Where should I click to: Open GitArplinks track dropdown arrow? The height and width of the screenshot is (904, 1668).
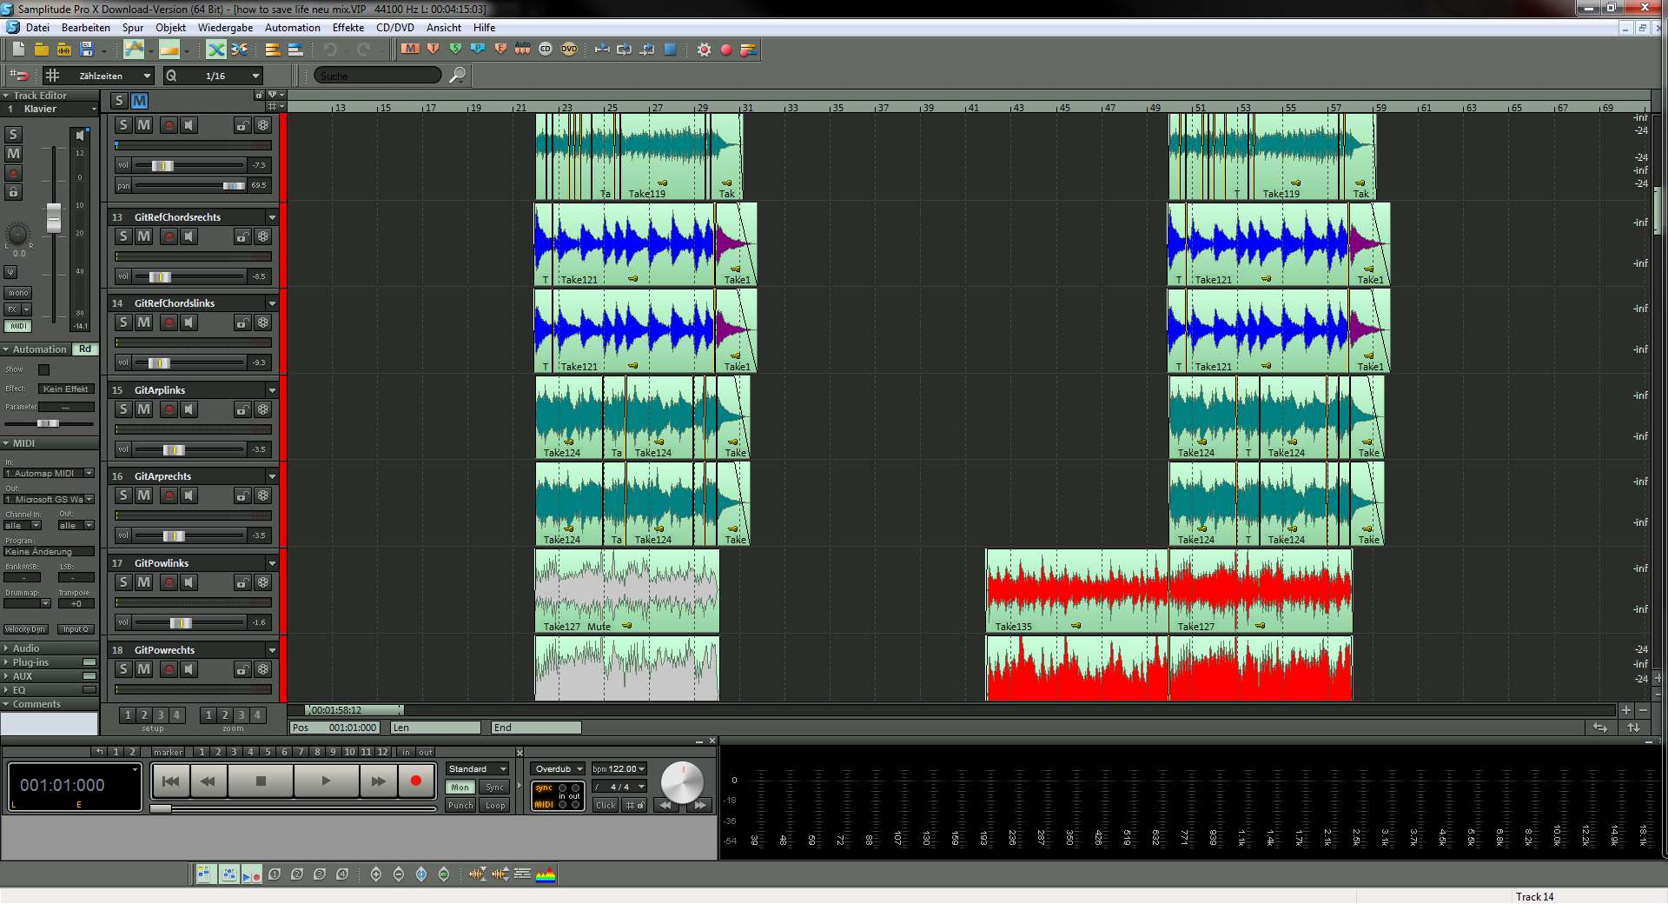click(272, 390)
